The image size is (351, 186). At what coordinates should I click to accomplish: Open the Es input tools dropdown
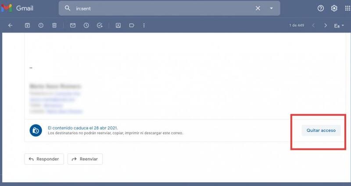point(339,25)
